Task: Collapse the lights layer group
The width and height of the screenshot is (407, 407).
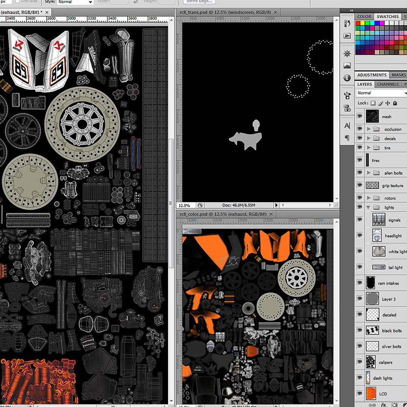Action: point(368,207)
